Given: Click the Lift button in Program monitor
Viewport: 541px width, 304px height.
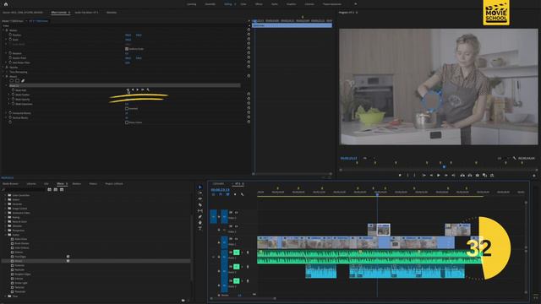Looking at the screenshot, I should 462,175.
